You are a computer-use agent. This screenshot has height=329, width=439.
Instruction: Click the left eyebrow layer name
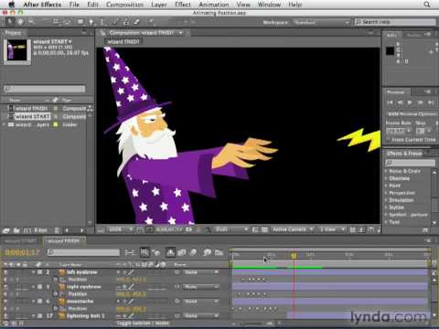[82, 272]
